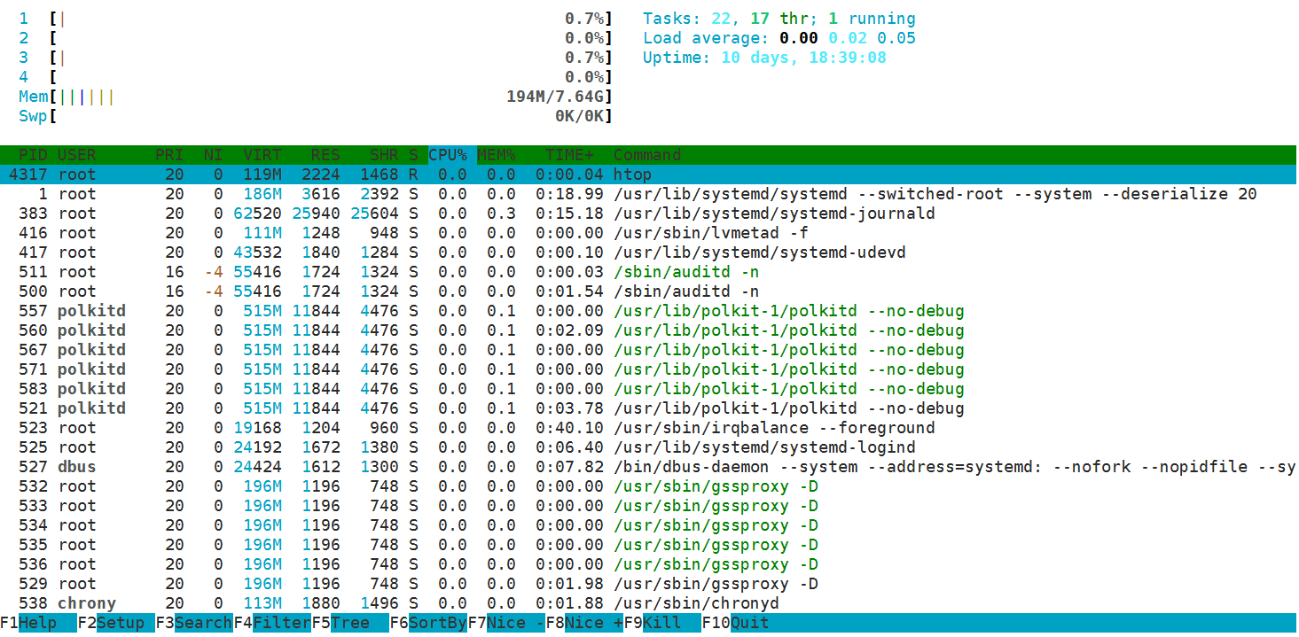The image size is (1299, 637).
Task: Click the CPU 1 usage meter
Action: coord(316,19)
